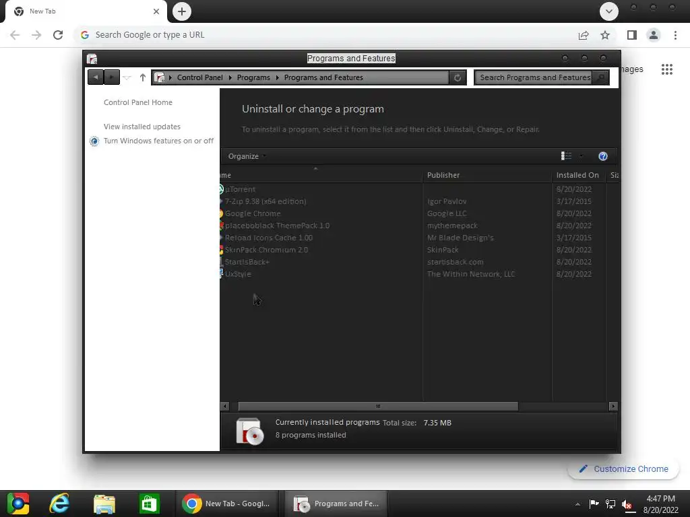
Task: Toggle the Chrome side panel icon
Action: click(x=632, y=35)
